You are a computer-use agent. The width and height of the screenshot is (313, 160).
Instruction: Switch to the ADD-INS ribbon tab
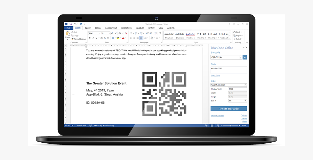tap(171, 28)
